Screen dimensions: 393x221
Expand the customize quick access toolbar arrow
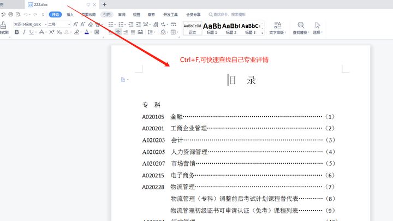tap(43, 15)
